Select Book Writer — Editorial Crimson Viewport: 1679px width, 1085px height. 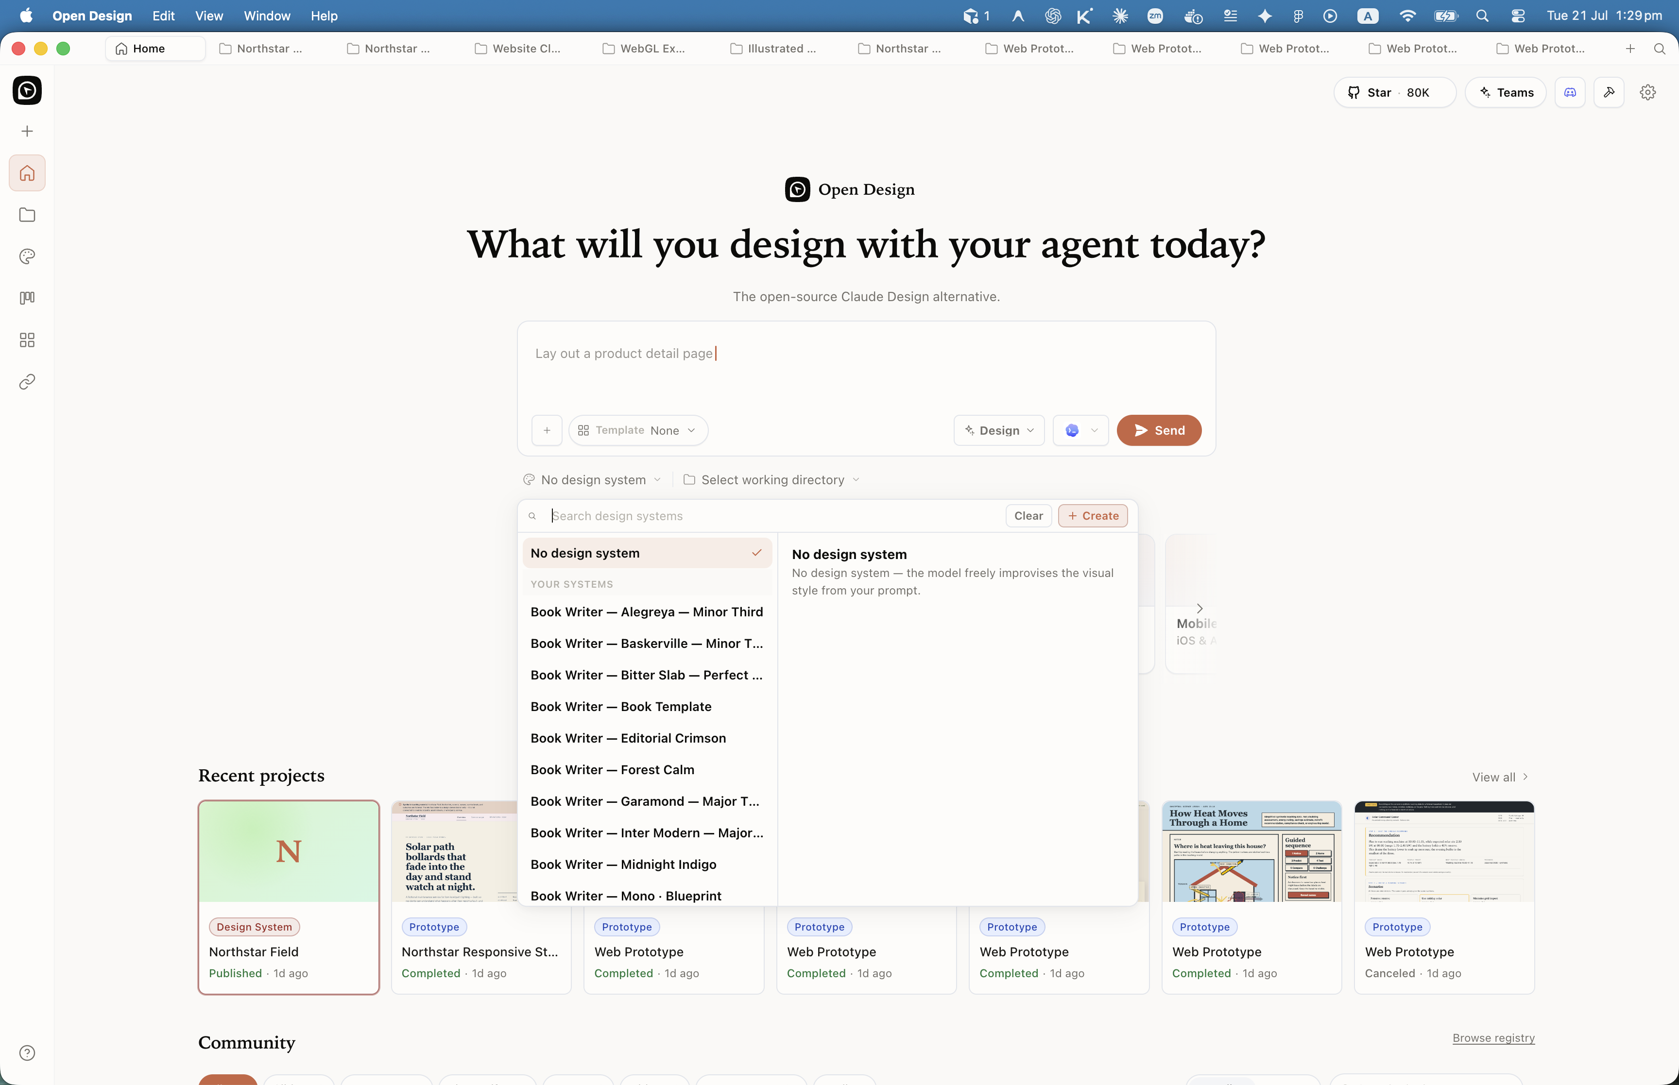point(647,739)
